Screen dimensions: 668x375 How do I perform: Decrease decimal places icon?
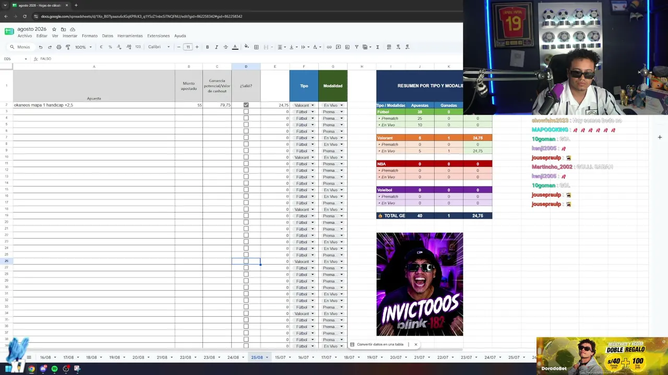click(120, 47)
